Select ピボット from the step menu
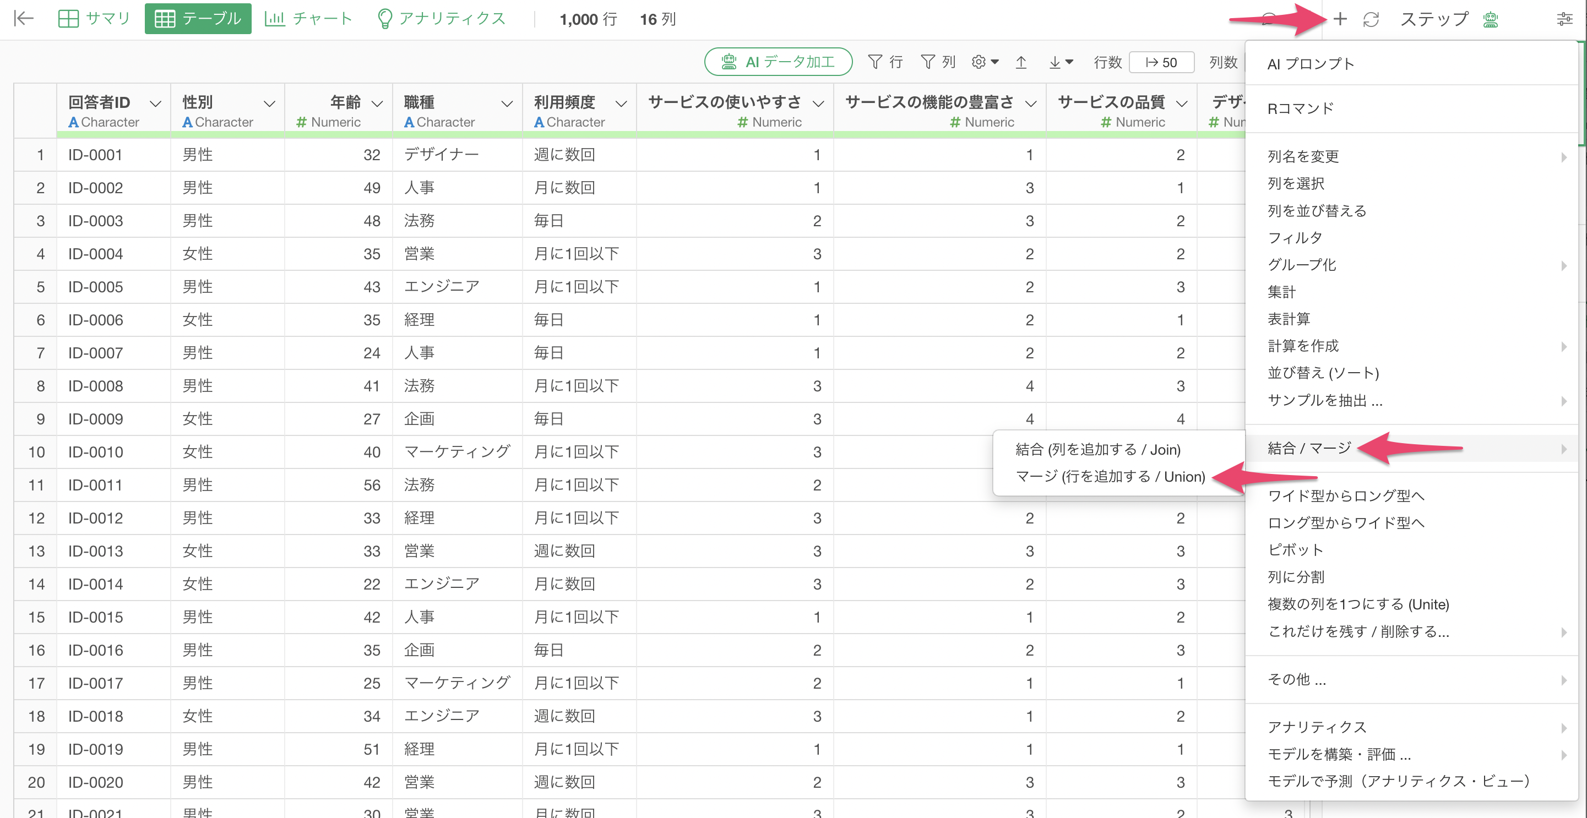The width and height of the screenshot is (1587, 818). pos(1295,549)
